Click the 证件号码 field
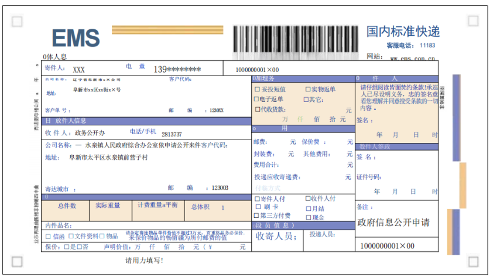This screenshot has height=277, width=500. click(x=369, y=177)
